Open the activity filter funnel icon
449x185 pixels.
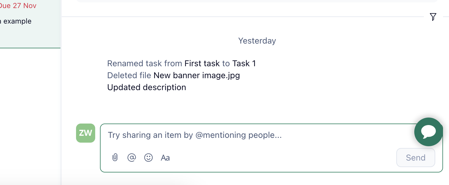[x=433, y=17]
